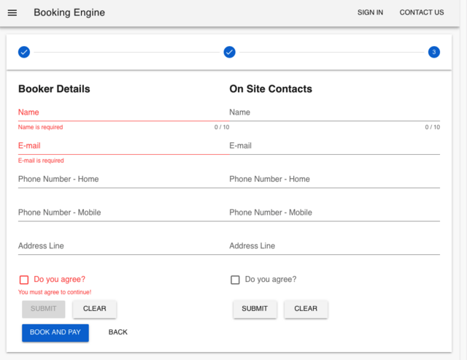
Task: Click the Booker Details E-mail field
Action: point(123,146)
